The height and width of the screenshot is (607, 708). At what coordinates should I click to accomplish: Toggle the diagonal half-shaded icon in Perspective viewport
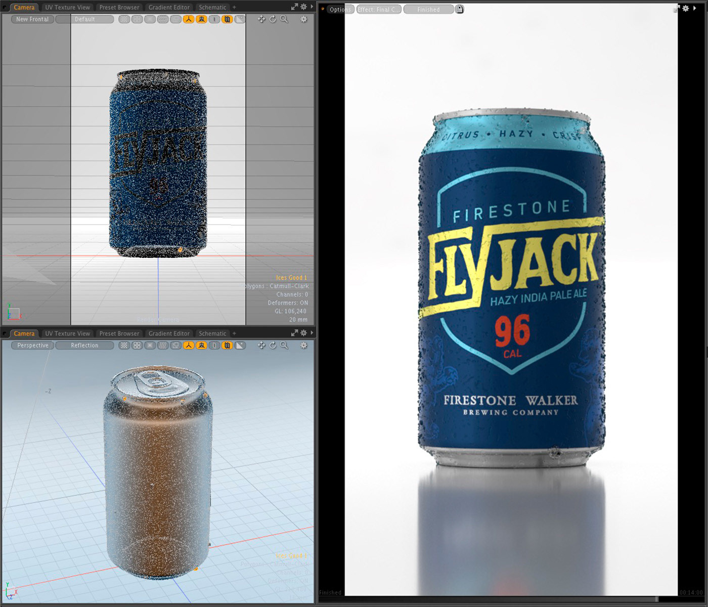coord(240,345)
